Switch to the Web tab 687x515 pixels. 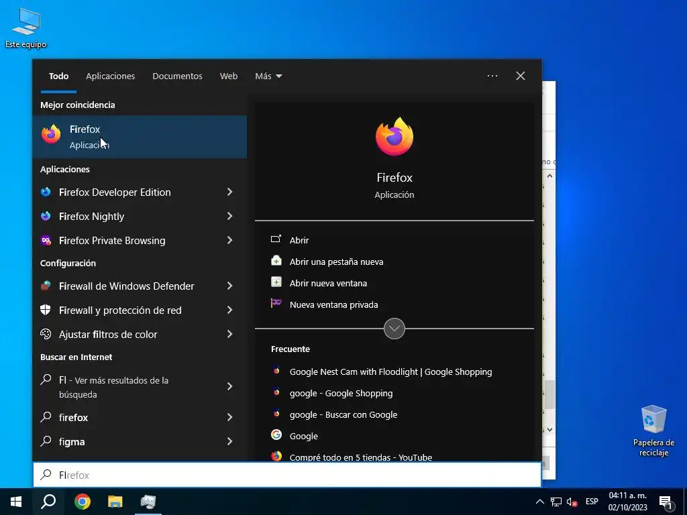(229, 76)
